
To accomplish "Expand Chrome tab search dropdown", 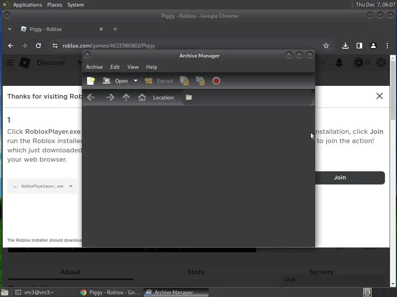I will tap(10, 29).
